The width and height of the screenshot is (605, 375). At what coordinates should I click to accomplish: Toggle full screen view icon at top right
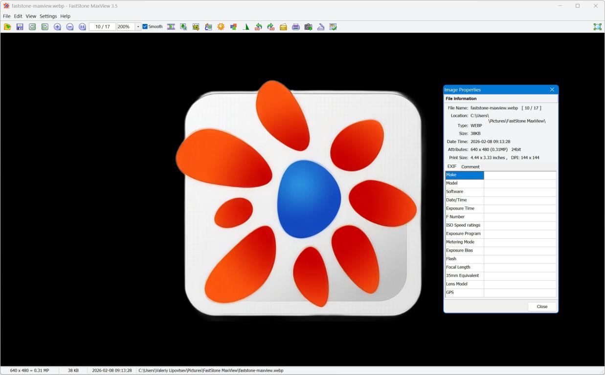pyautogui.click(x=597, y=27)
